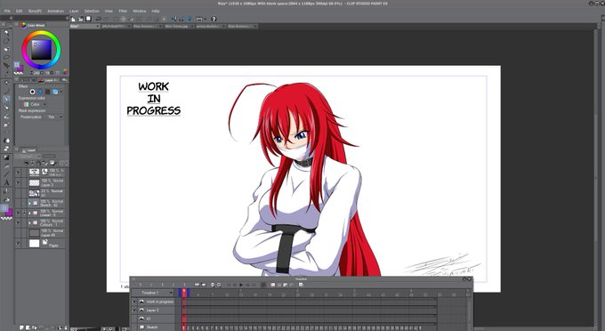Screen dimensions: 605x331
Task: Open the Layer menu
Action: [x=74, y=12]
